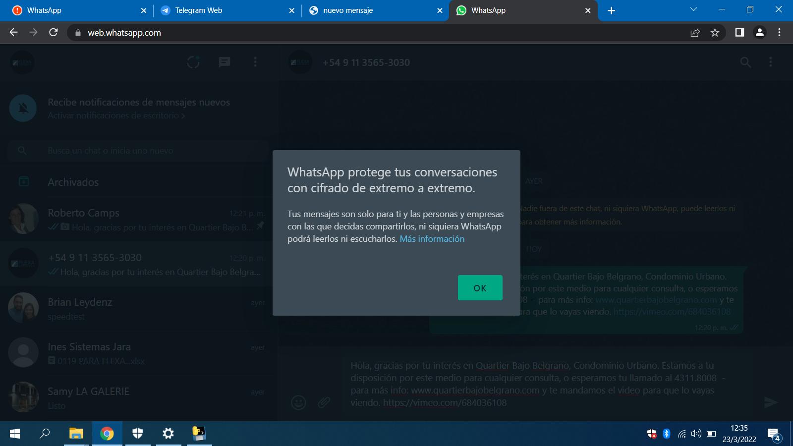
Task: Click the muted notifications bell icon
Action: pyautogui.click(x=23, y=108)
